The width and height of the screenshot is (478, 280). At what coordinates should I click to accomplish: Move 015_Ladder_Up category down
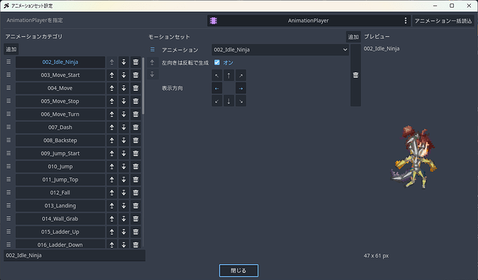(124, 232)
